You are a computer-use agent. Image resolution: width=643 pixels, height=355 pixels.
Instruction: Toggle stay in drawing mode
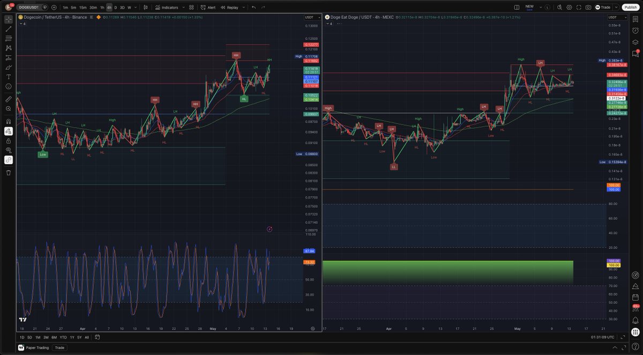[9, 131]
